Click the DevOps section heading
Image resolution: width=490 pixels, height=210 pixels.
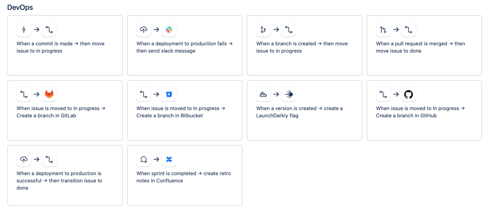point(20,7)
